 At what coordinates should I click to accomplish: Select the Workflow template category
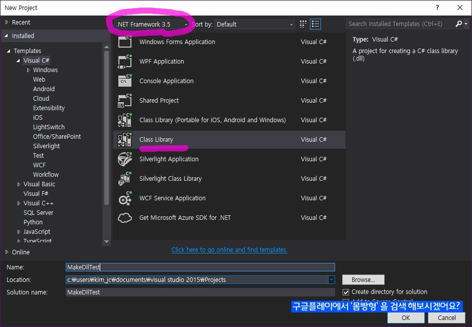coord(46,175)
